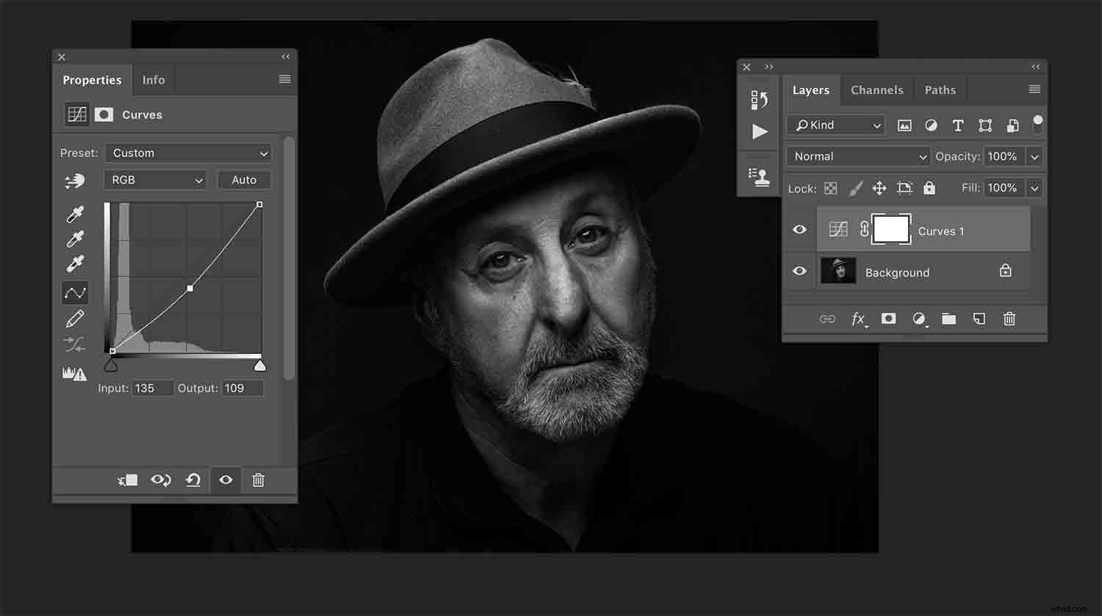Delete the layer with the trash button

(x=1009, y=319)
